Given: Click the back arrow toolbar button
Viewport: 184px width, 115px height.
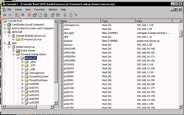Looking at the screenshot, I should [x=5, y=15].
